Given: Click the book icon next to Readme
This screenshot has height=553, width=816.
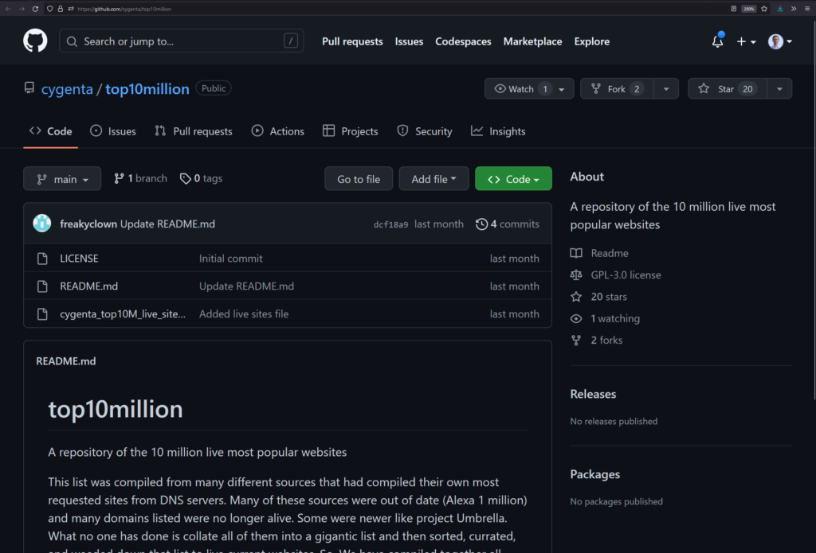Looking at the screenshot, I should point(576,253).
